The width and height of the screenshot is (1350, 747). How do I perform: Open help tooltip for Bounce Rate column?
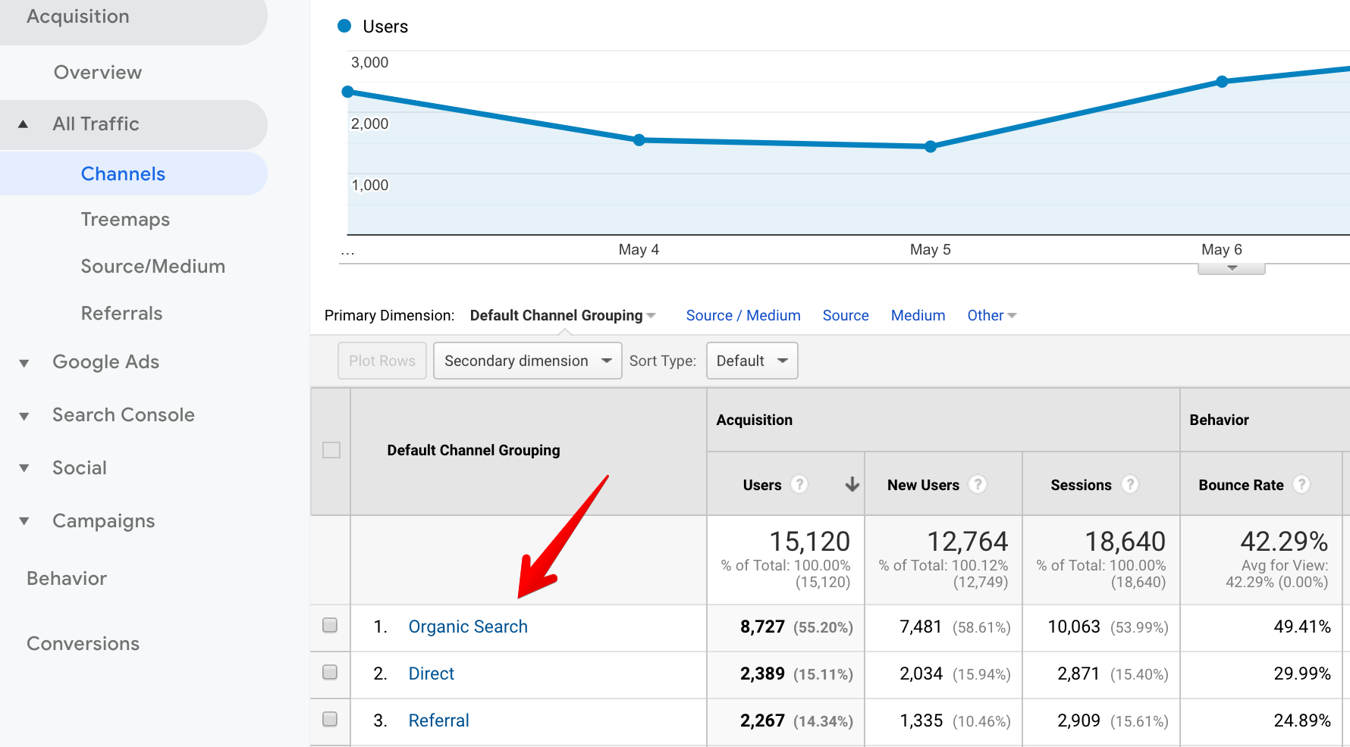click(1301, 484)
